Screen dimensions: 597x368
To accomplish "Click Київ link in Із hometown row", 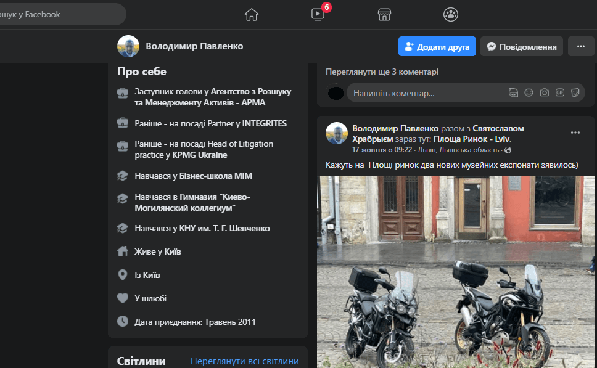I will click(152, 275).
